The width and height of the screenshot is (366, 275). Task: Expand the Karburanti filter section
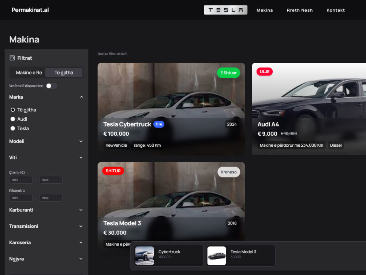pos(46,210)
